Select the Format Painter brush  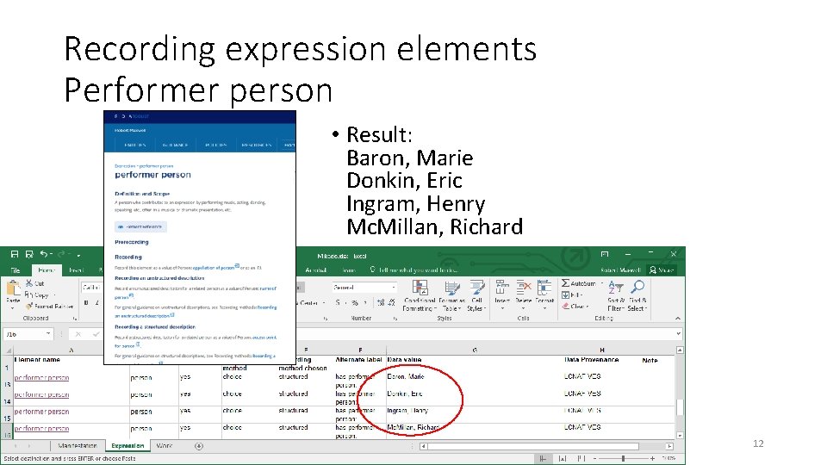click(49, 306)
